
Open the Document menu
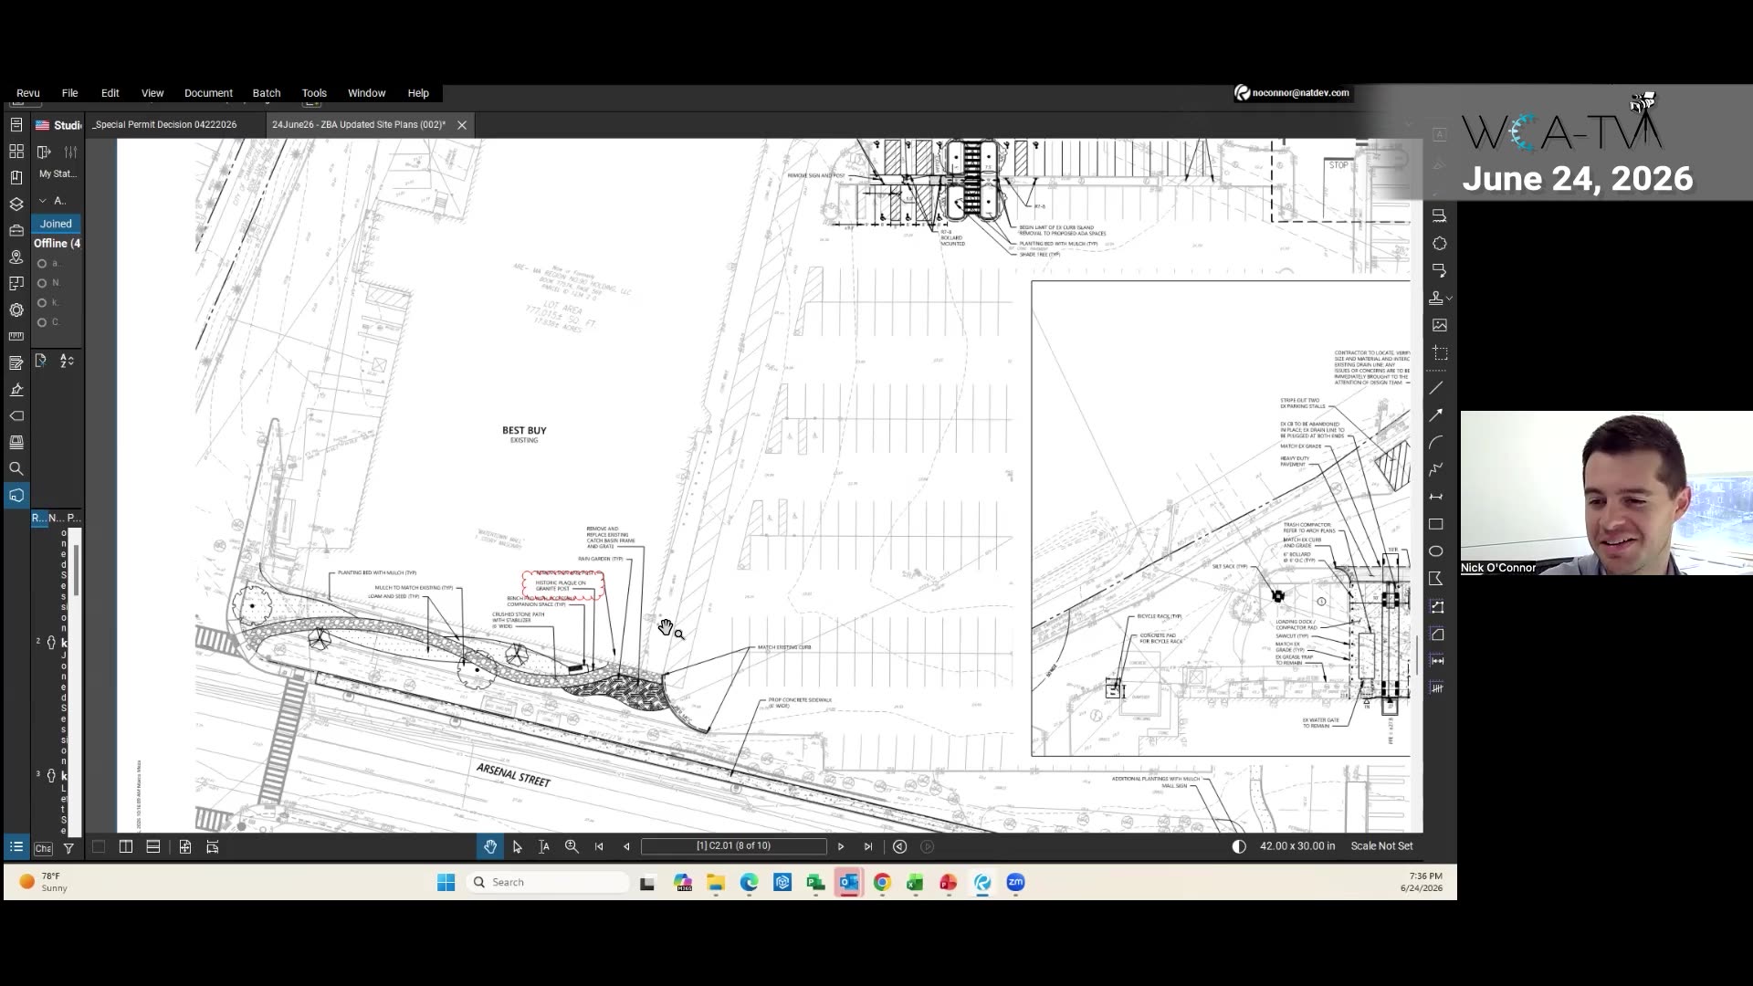(208, 93)
